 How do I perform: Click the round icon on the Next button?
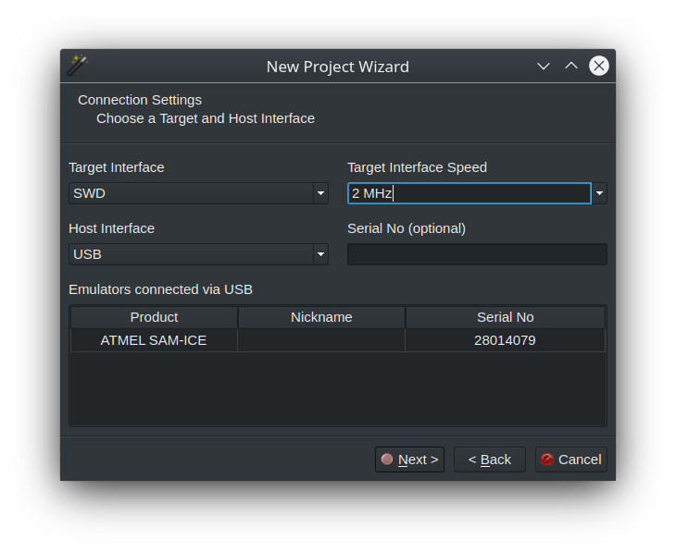387,460
